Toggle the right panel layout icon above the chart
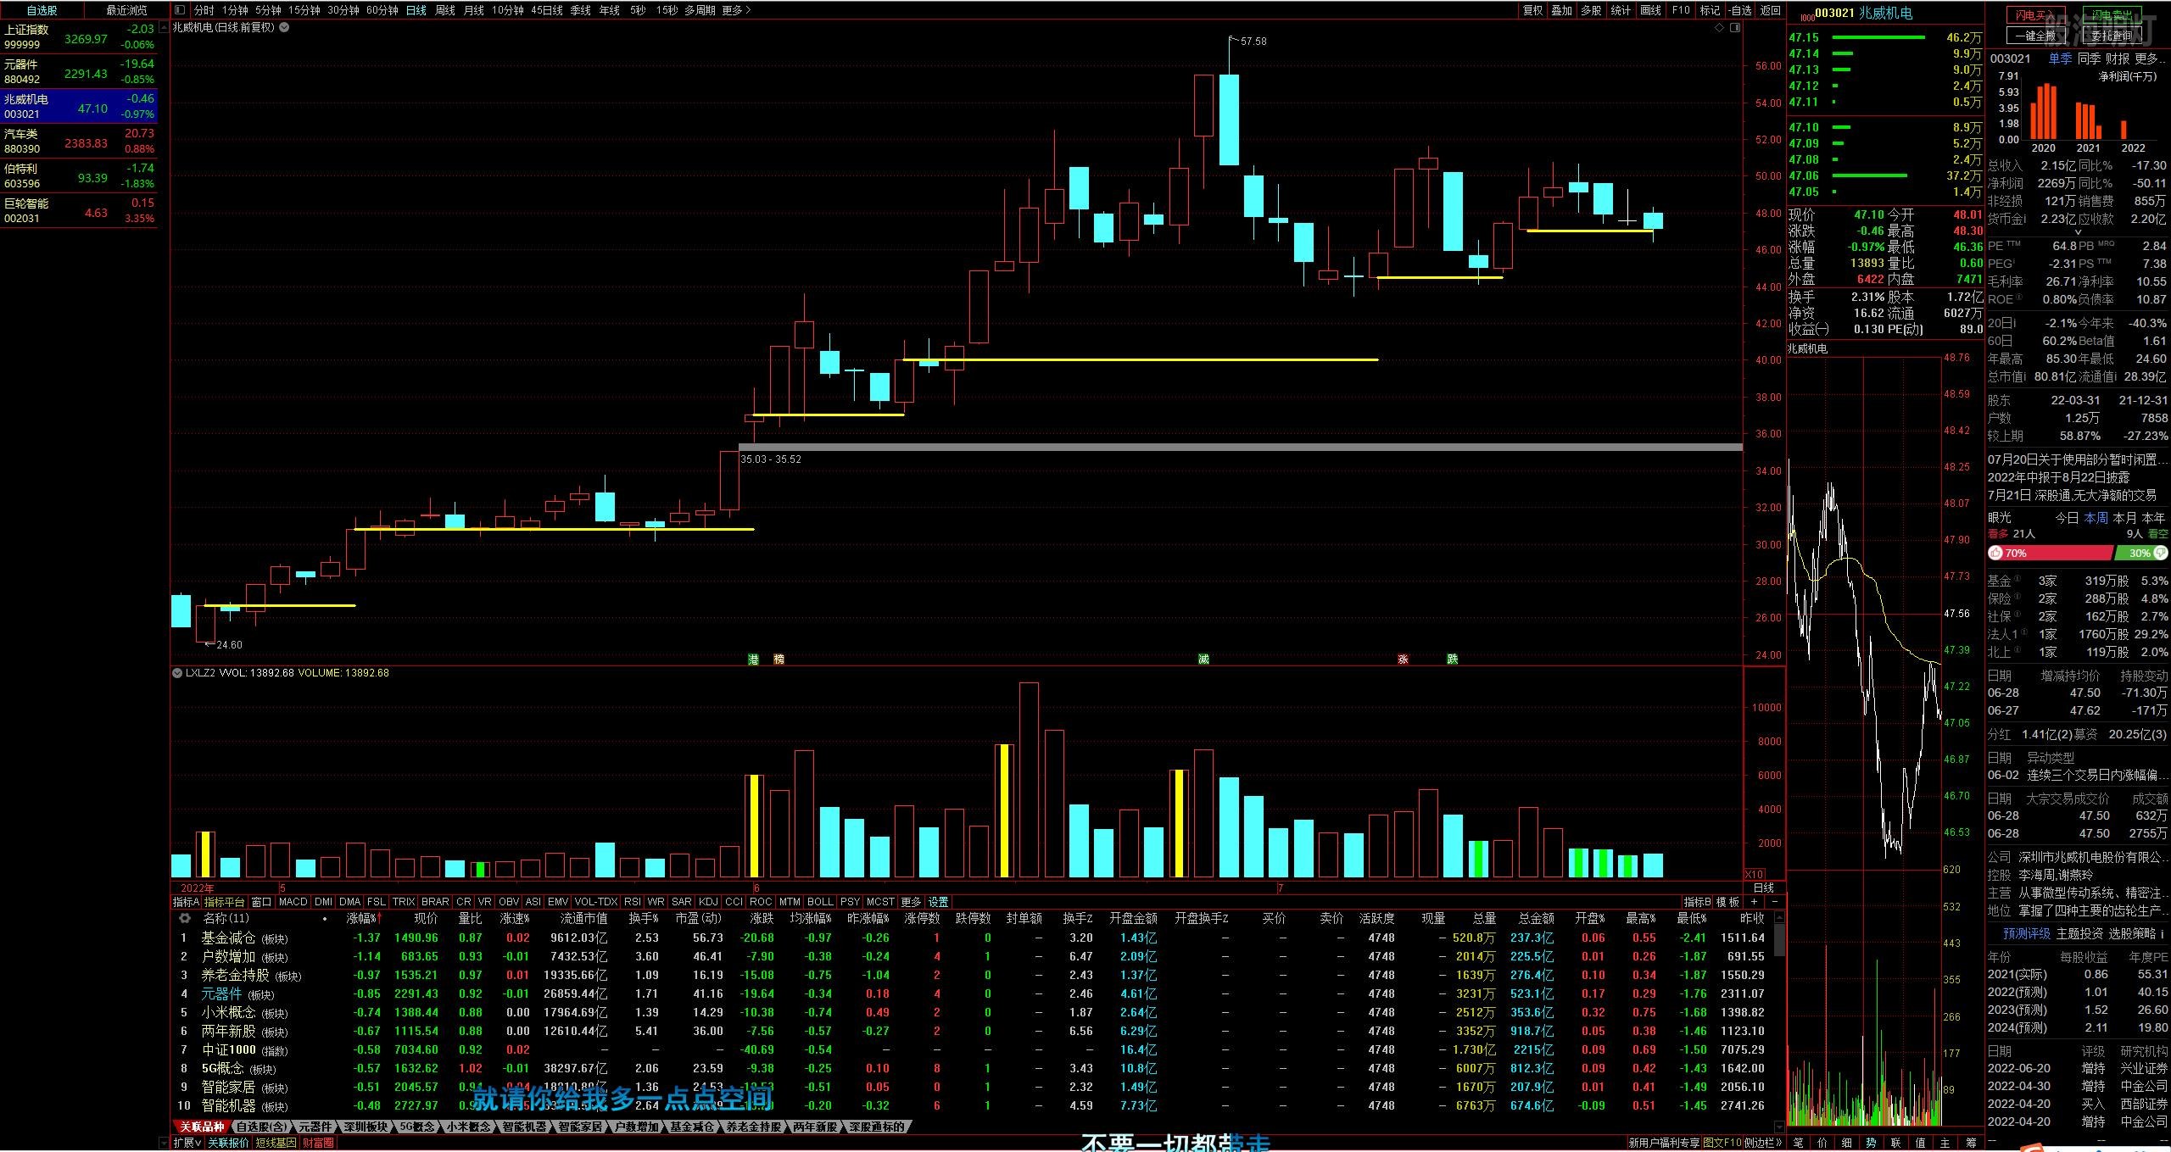The image size is (2171, 1152). coord(1735,28)
